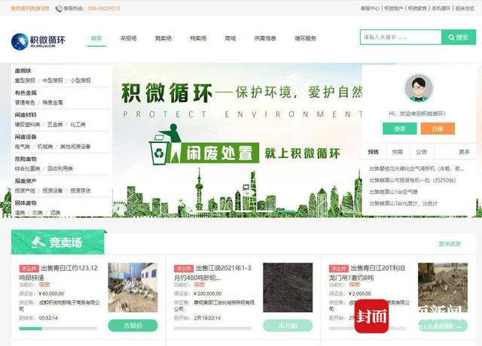Open the 供需信息 navigation tab

coord(265,38)
